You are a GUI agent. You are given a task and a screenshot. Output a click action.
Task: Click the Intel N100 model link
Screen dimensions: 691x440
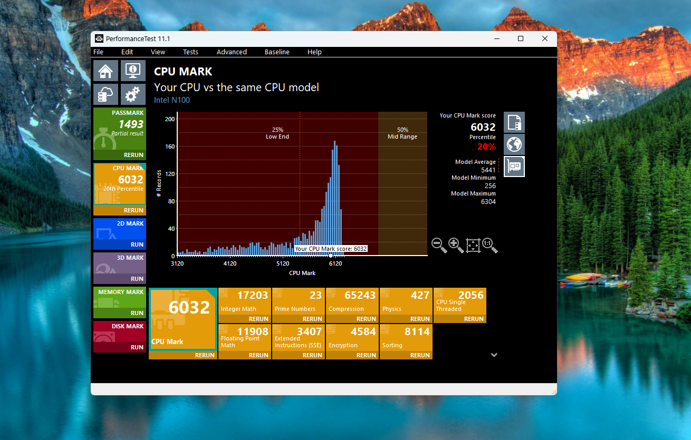coord(172,100)
